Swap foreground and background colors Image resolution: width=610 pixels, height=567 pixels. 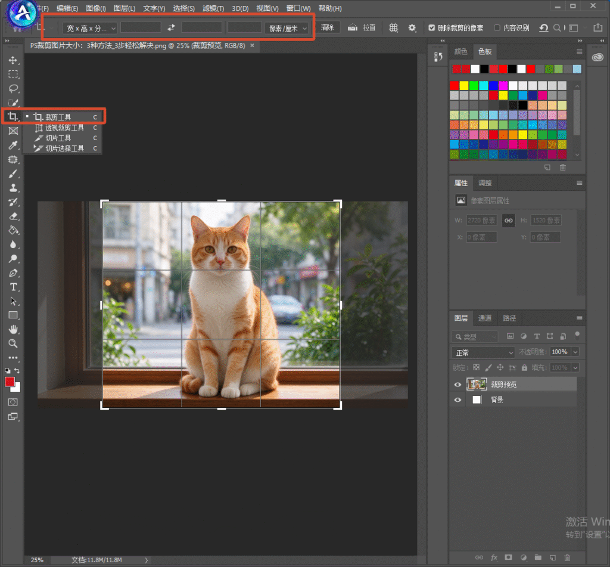17,370
